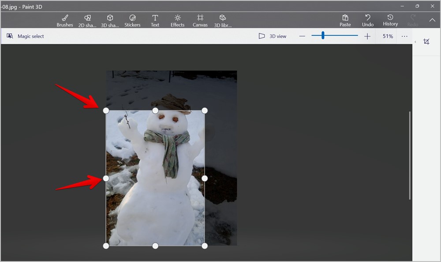
Task: Open the 2D shapes tool
Action: pyautogui.click(x=87, y=21)
